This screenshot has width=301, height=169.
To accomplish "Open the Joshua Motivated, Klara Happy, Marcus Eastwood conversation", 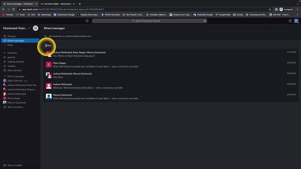I will (x=171, y=54).
